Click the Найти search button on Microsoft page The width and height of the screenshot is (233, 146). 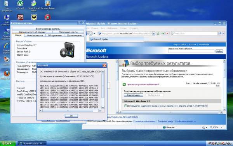click(219, 51)
